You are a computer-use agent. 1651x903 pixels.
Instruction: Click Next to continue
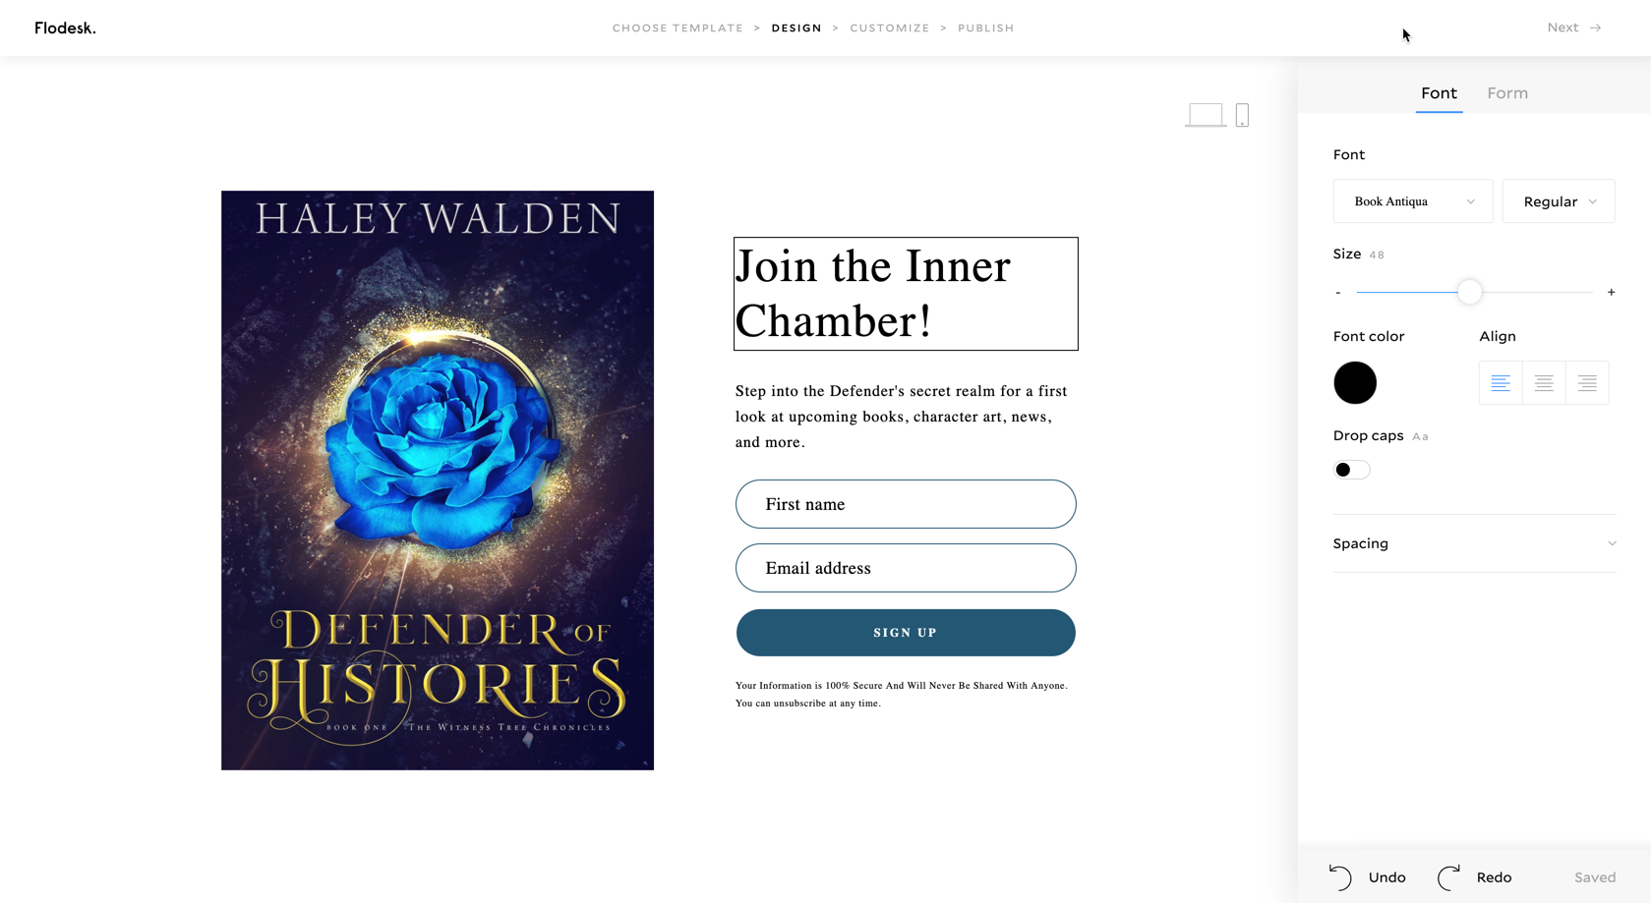(1573, 28)
